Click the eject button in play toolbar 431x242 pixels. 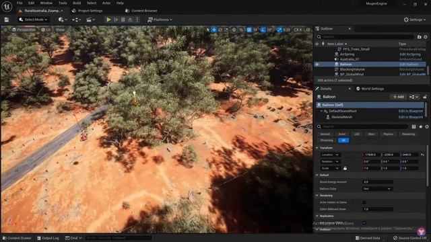tap(130, 19)
